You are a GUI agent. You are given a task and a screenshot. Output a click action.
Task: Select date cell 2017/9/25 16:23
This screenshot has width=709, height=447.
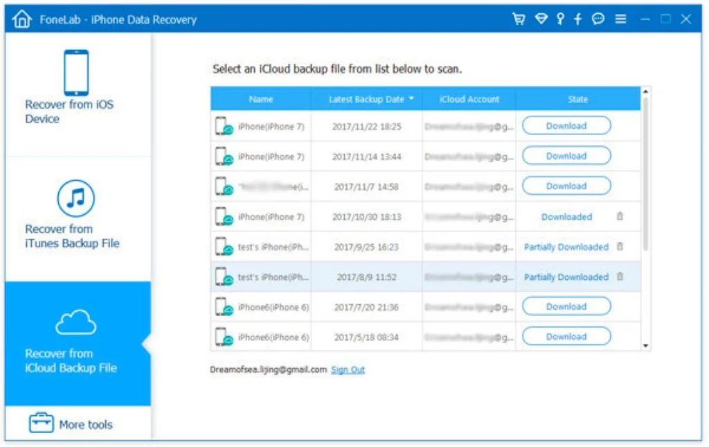point(366,247)
